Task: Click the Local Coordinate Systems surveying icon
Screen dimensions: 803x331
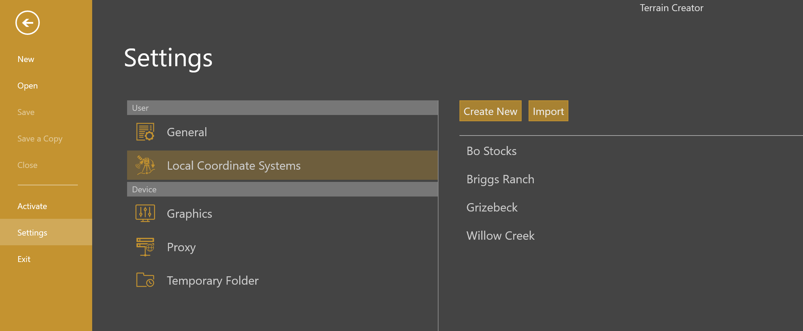Action: tap(145, 165)
